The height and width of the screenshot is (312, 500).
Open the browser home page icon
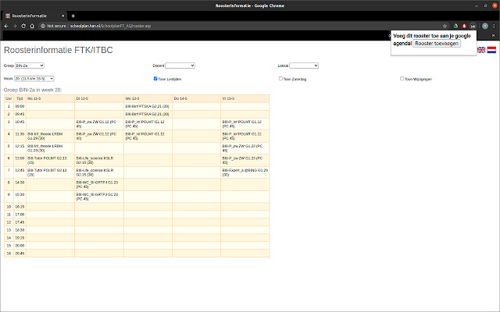pyautogui.click(x=32, y=26)
